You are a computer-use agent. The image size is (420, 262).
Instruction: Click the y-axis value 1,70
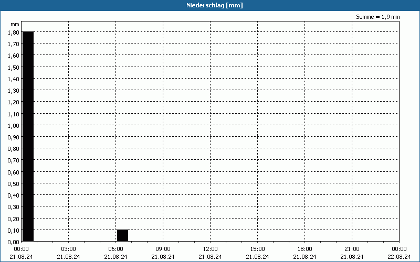14,44
